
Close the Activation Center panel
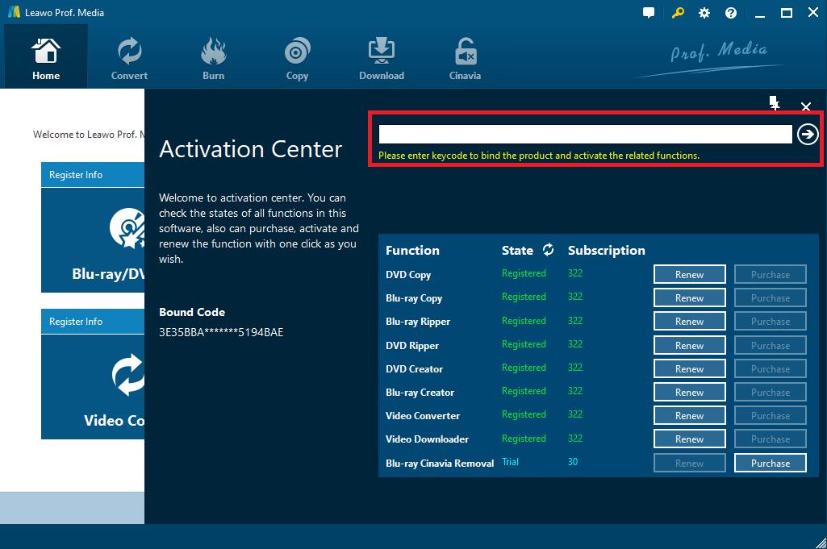point(805,106)
